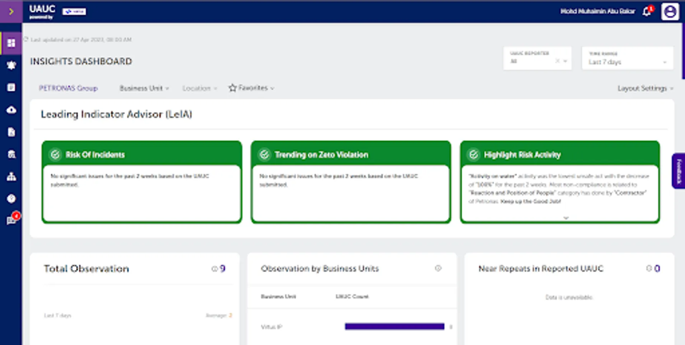Click the Virtus IP observation bar
The image size is (685, 345).
[x=395, y=327]
